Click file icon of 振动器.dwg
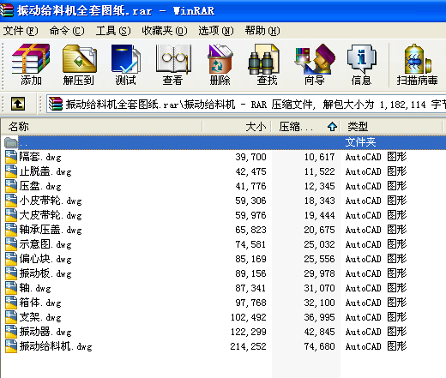 [11, 332]
